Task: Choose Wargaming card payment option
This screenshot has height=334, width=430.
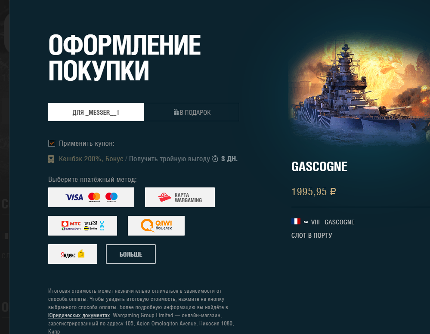Action: tap(179, 197)
